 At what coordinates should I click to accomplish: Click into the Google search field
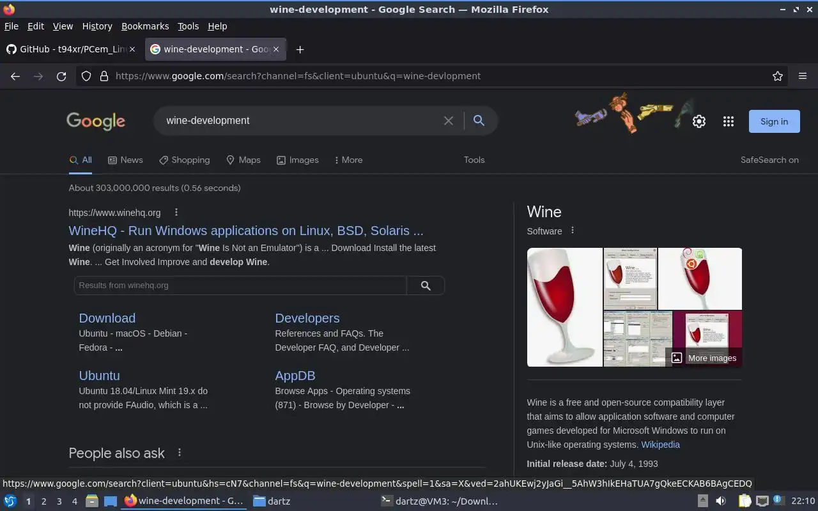click(300, 121)
